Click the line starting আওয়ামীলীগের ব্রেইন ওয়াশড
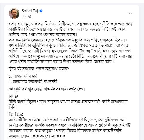Screen dimensions: 144x140 click(67, 120)
